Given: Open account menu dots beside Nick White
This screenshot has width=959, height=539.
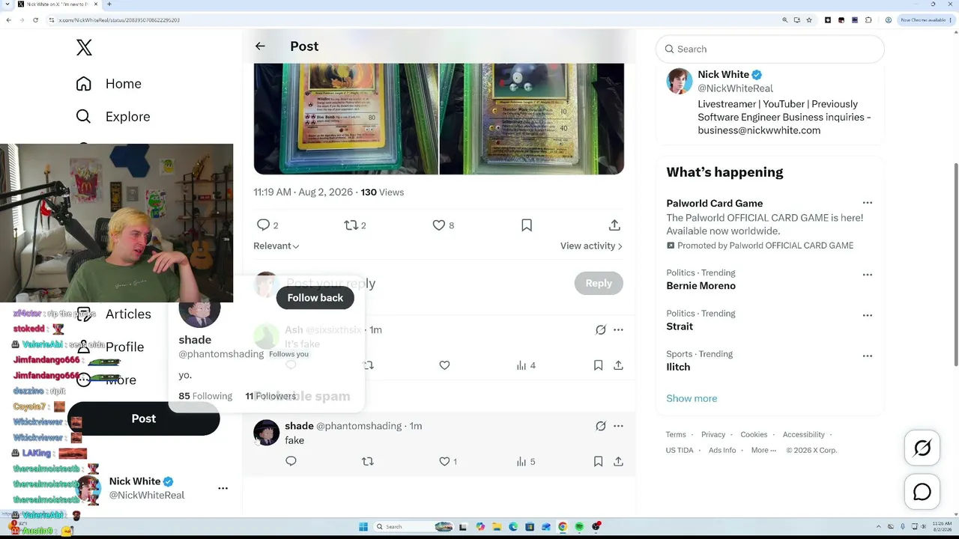Looking at the screenshot, I should coord(223,488).
